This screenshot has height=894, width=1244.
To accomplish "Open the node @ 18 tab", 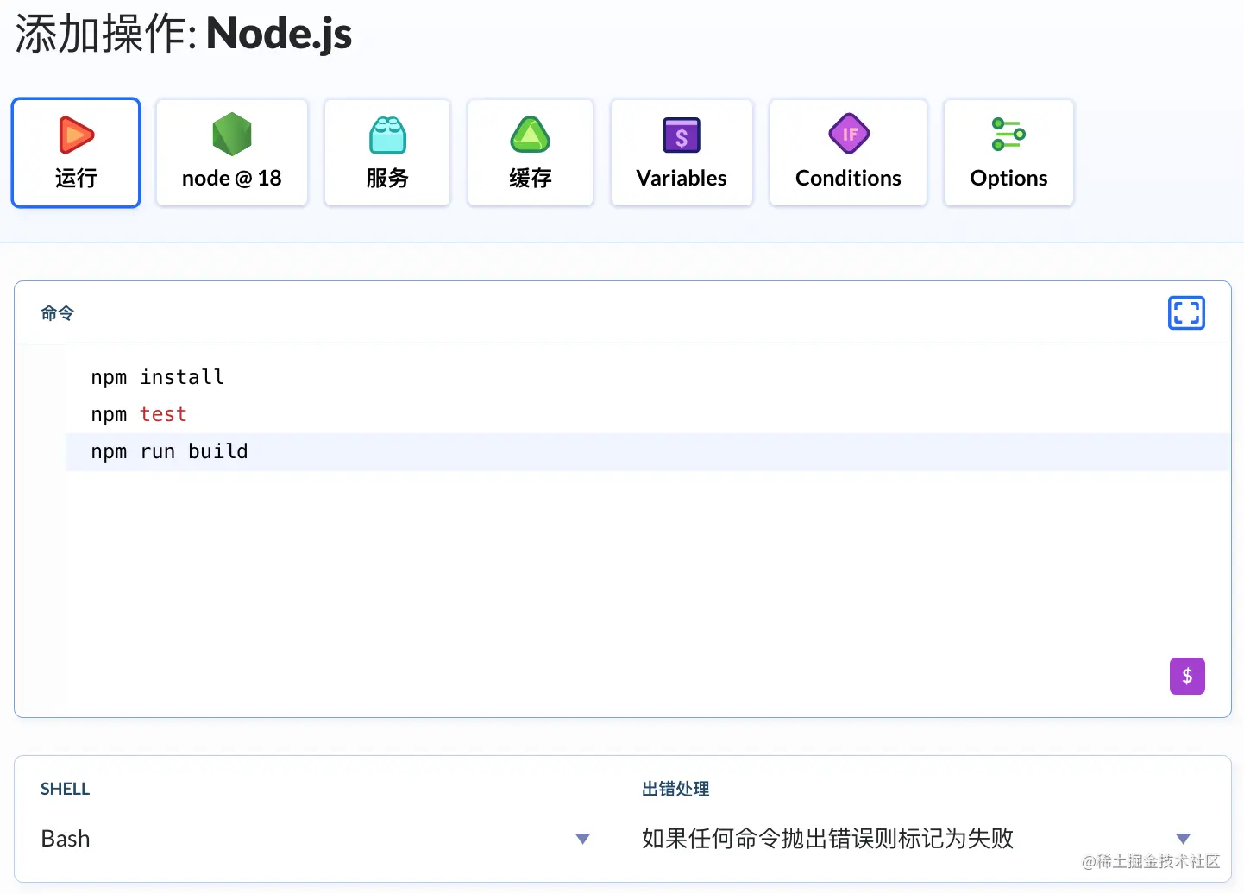I will point(232,153).
